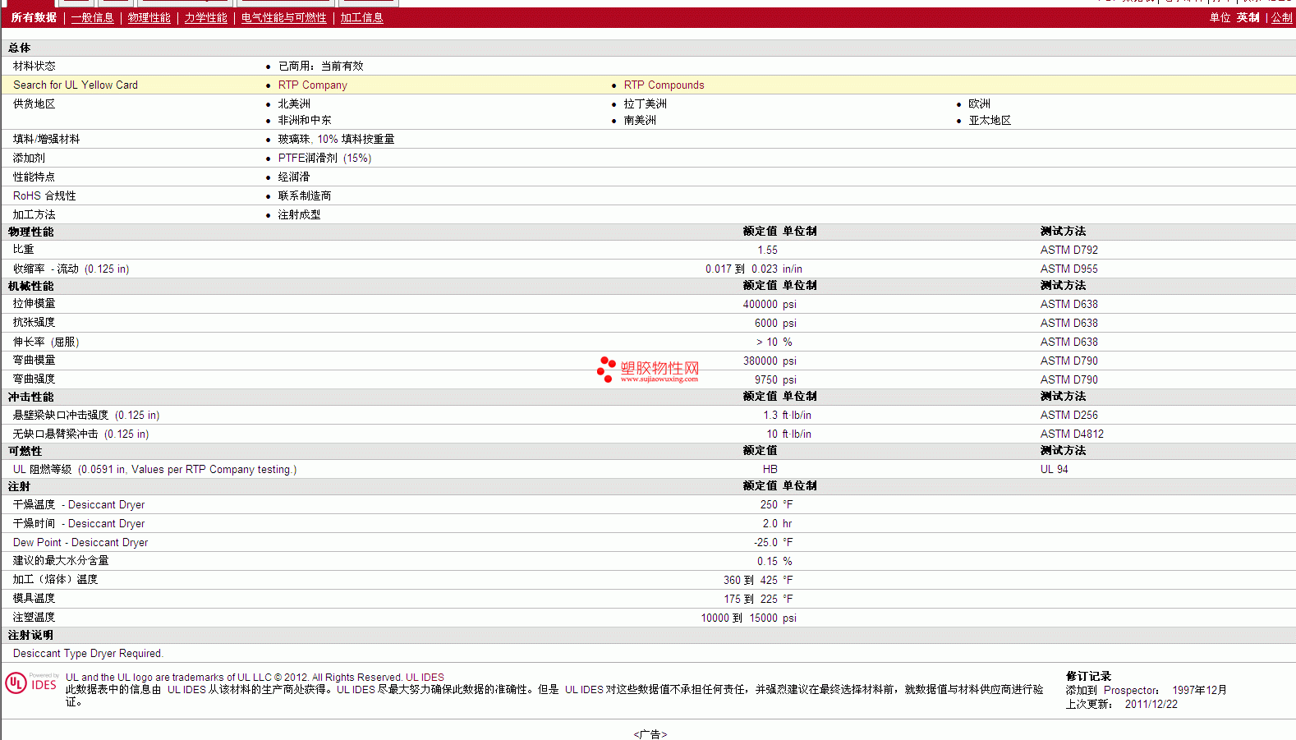The width and height of the screenshot is (1296, 740).
Task: Click the 可燃性 section header
Action: coord(25,451)
